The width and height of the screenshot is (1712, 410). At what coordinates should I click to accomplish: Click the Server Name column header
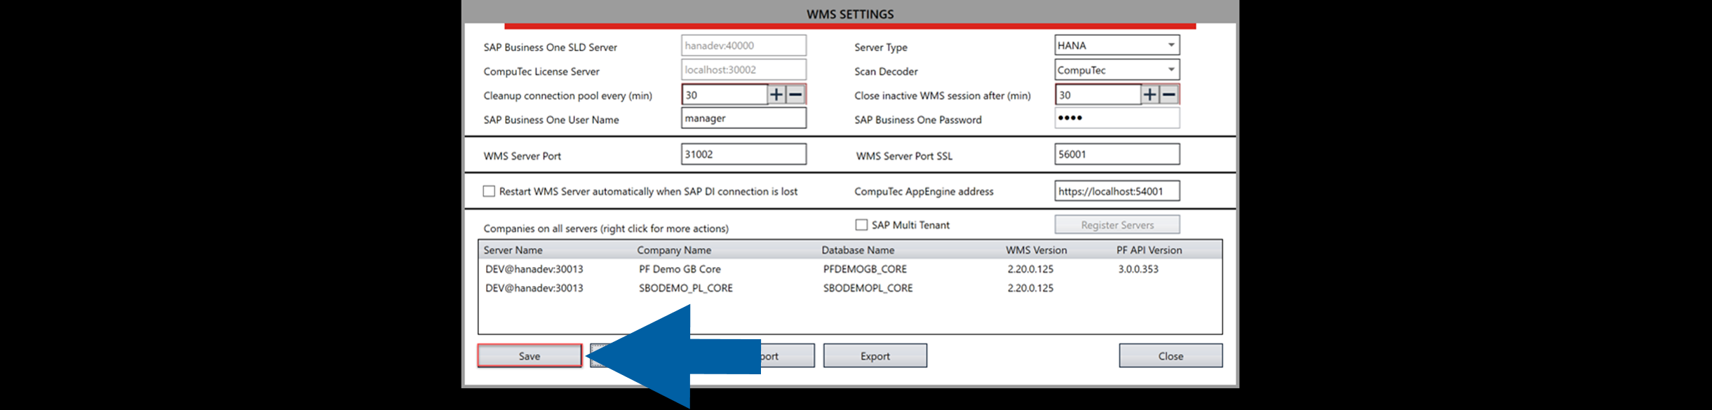point(513,250)
